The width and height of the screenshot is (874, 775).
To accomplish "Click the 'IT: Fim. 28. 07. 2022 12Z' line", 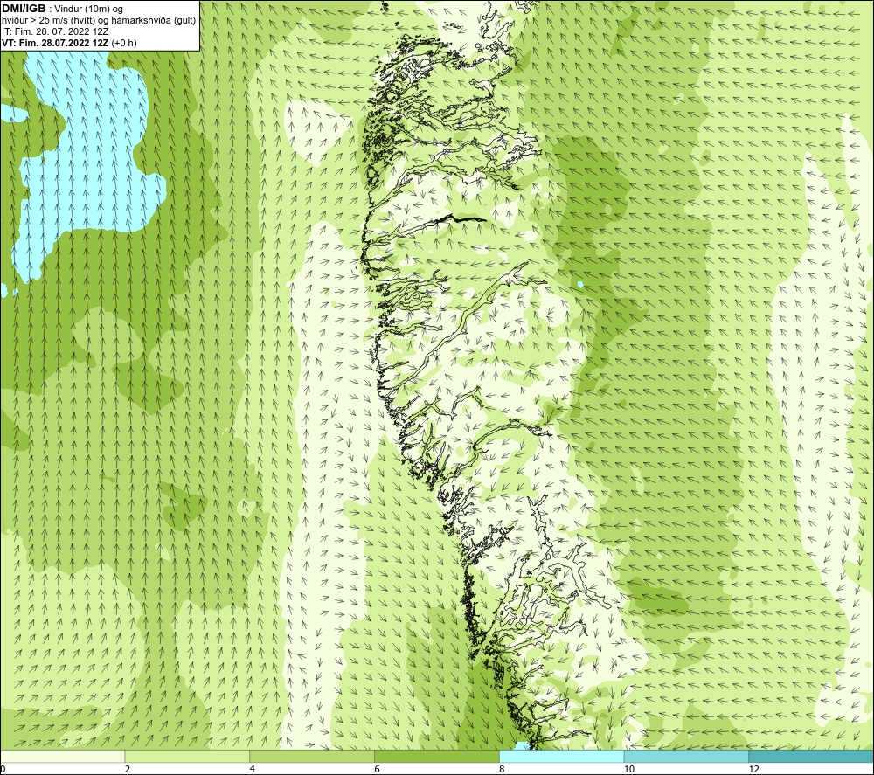I will pos(55,31).
